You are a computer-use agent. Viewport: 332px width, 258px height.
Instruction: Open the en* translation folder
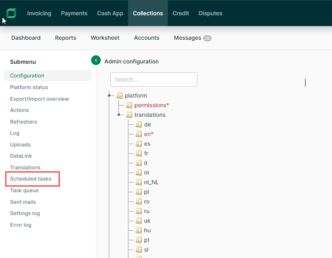point(149,134)
